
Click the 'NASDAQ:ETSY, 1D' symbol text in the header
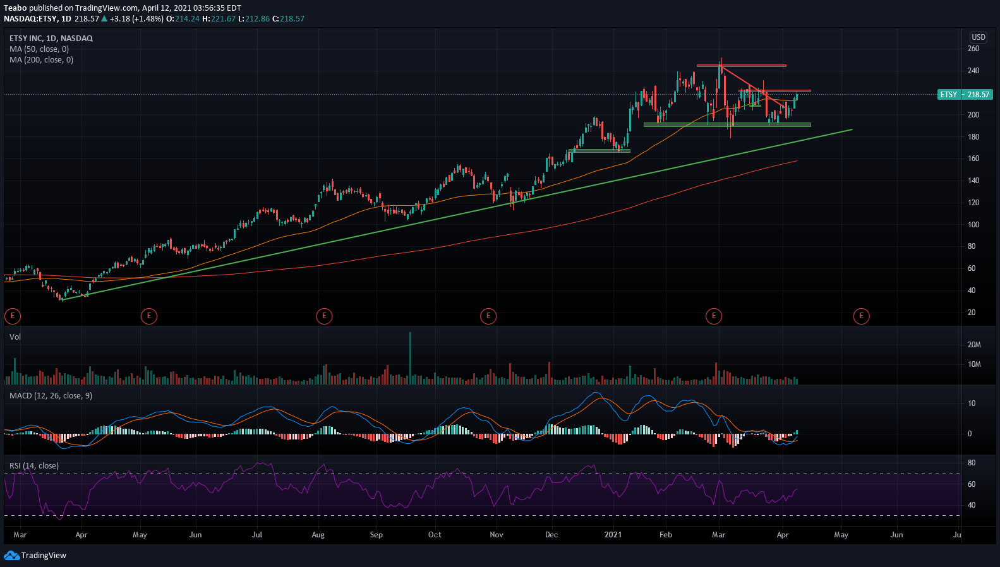coord(37,19)
